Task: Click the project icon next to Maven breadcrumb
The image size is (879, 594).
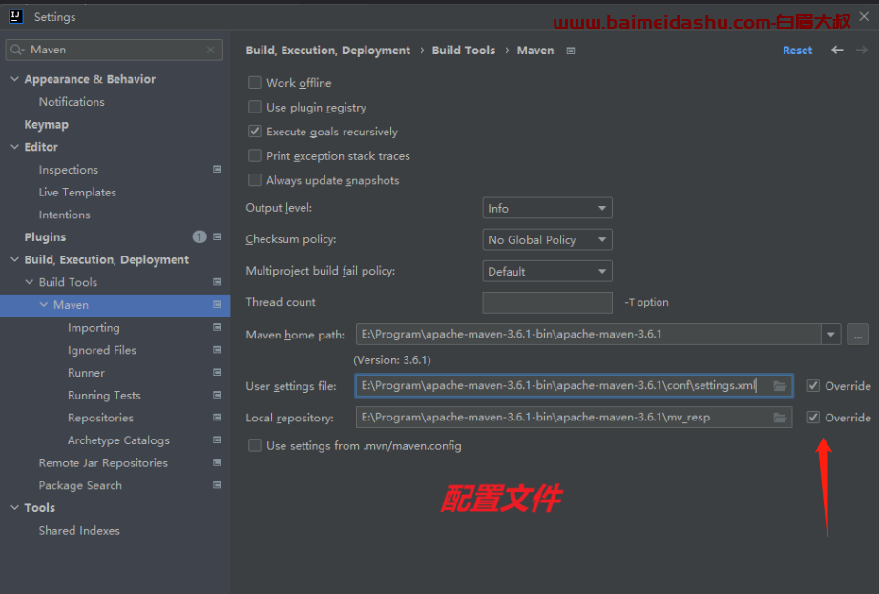Action: tap(571, 51)
